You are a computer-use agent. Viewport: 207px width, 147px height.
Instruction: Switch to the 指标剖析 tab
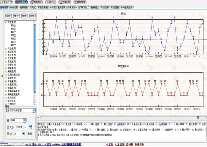[24, 7]
